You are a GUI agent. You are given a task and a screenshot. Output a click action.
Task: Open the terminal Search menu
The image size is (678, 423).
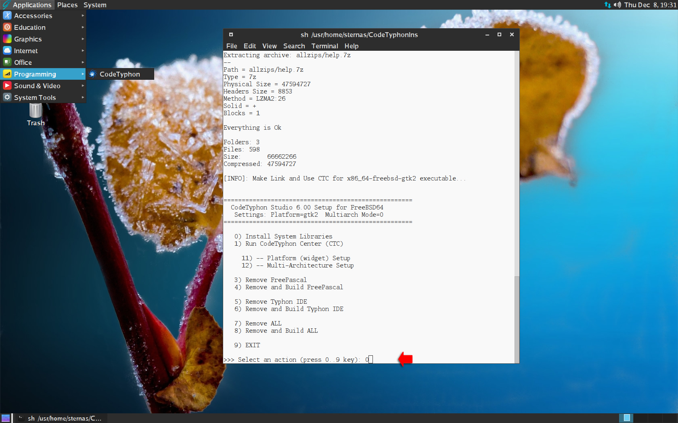click(x=294, y=46)
